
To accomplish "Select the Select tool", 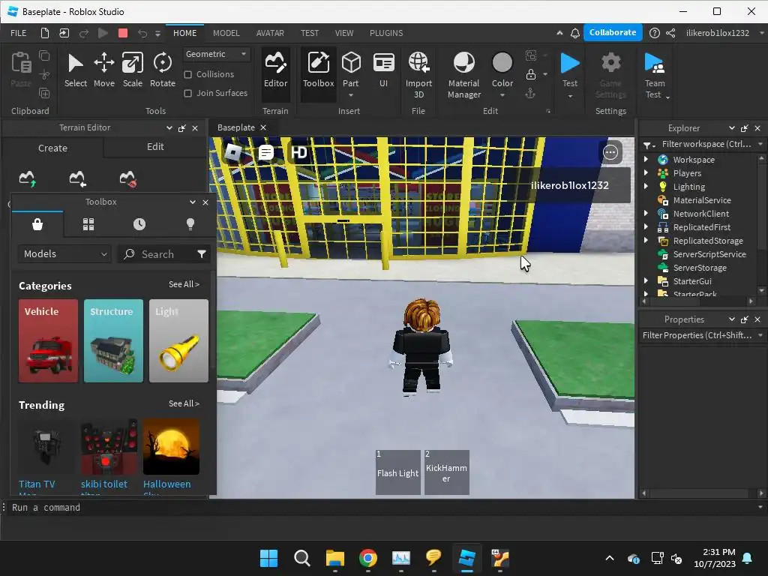I will [76, 70].
